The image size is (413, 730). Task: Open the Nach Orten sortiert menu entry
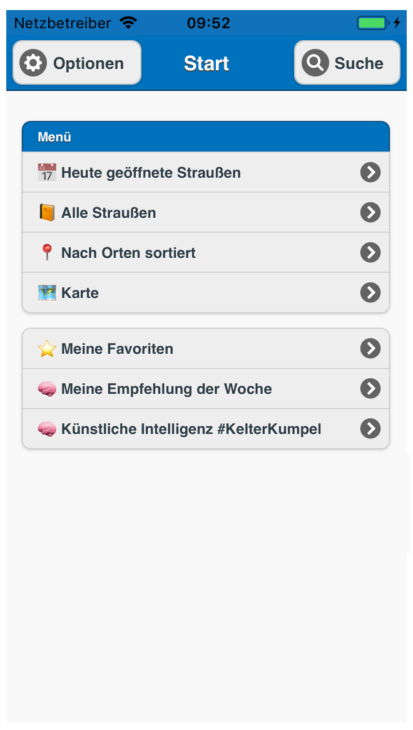[128, 253]
